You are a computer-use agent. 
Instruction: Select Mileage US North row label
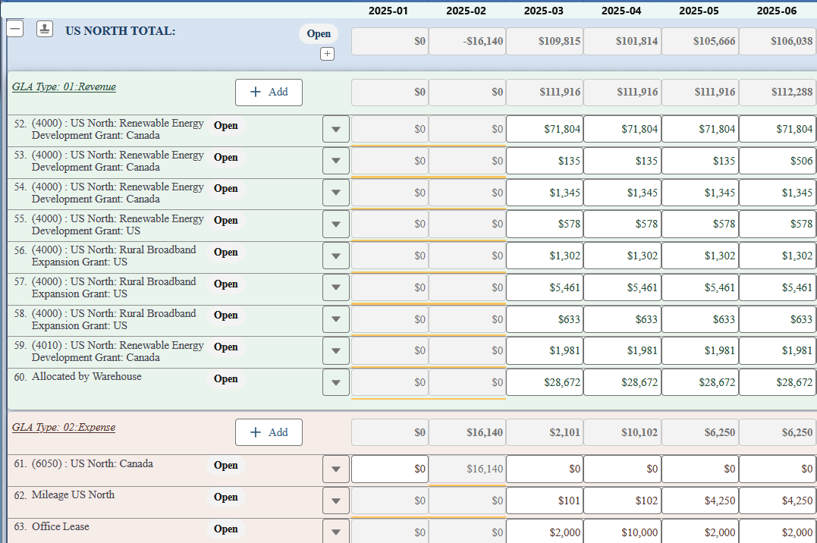[x=73, y=494]
